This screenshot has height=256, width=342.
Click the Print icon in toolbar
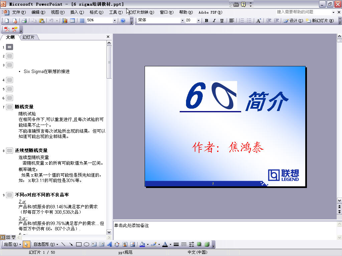(24, 21)
